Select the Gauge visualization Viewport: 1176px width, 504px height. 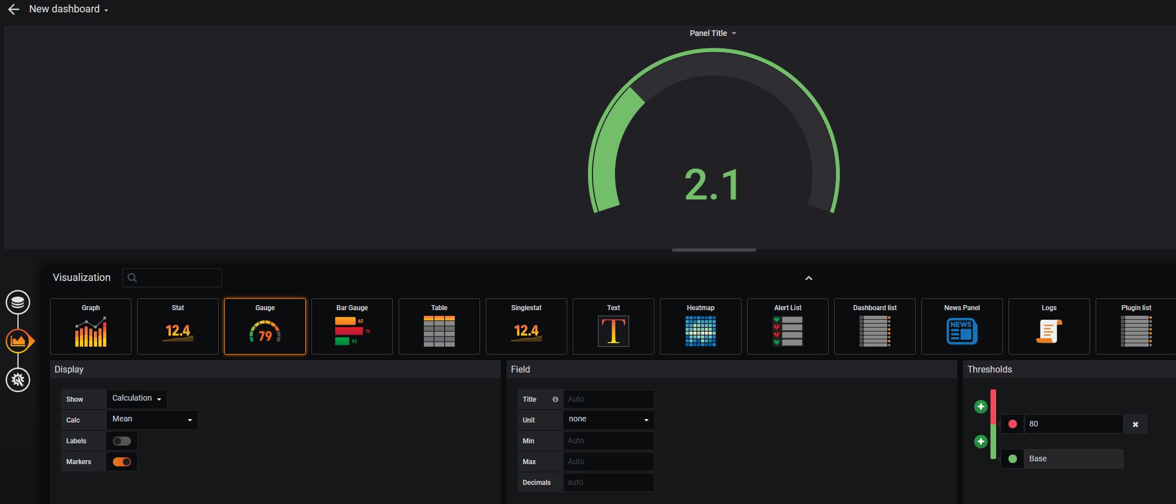point(265,326)
